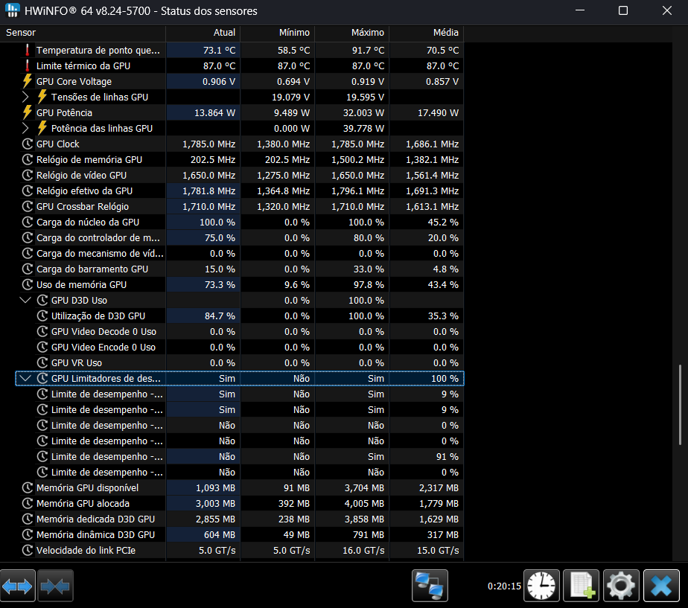
Task: Select GPU Video Decode 0 Uso row
Action: pyautogui.click(x=240, y=332)
